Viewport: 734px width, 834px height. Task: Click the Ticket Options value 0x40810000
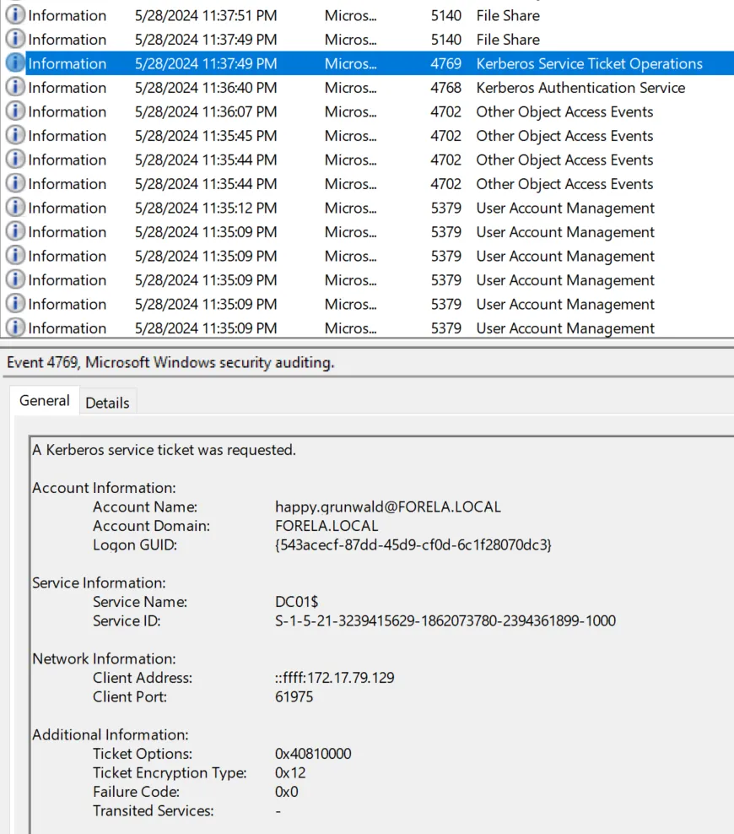point(313,754)
